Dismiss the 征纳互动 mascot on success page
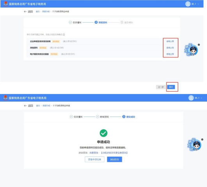This screenshot has width=207, height=187. coord(202,139)
